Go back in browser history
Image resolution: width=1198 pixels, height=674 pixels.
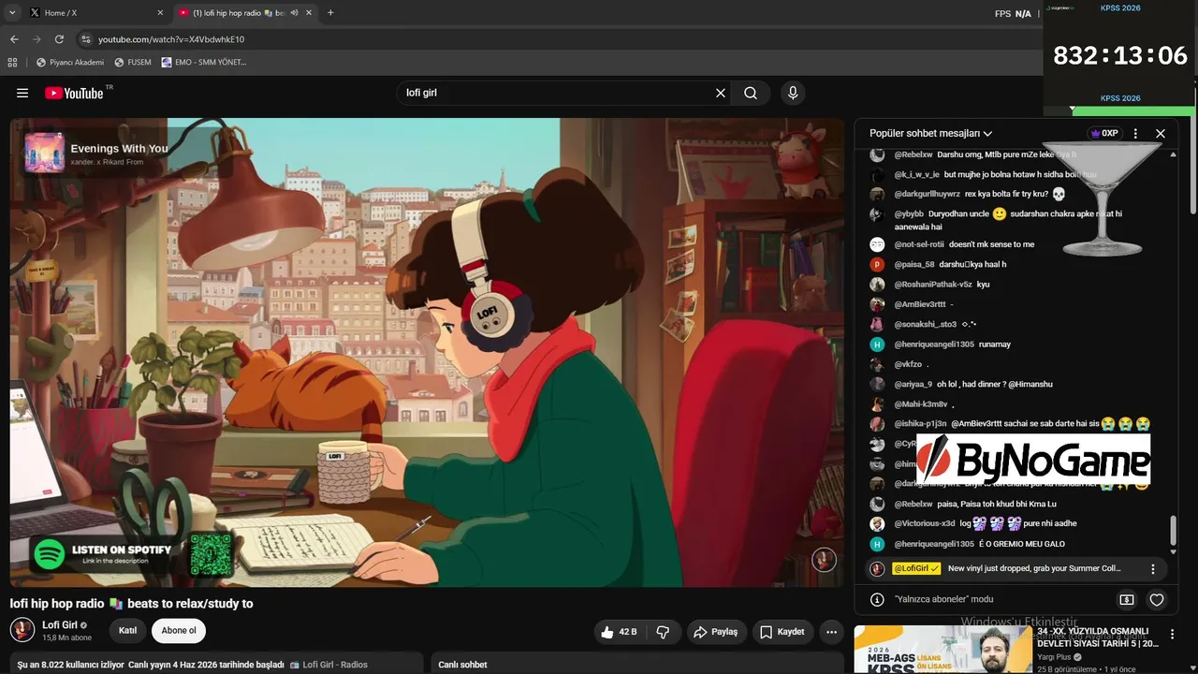click(x=14, y=39)
